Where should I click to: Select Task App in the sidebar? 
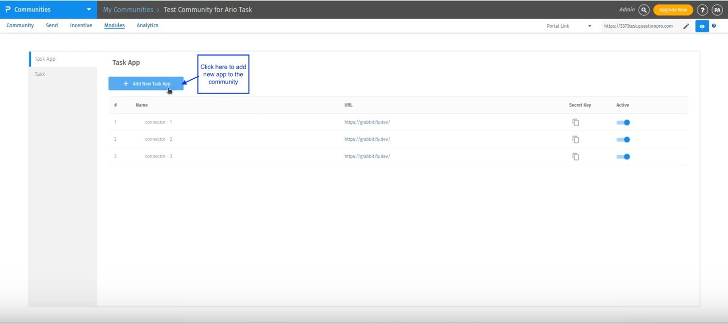click(64, 59)
